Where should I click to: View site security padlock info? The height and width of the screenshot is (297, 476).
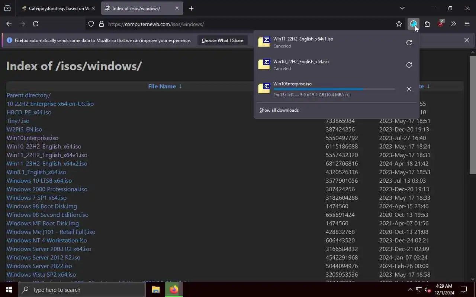tap(101, 24)
